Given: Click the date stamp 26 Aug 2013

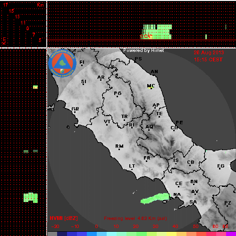Looking at the screenshot, I should [x=209, y=52].
